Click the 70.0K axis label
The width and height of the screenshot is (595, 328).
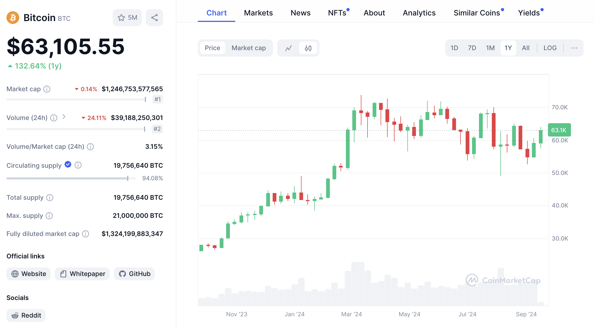[560, 107]
